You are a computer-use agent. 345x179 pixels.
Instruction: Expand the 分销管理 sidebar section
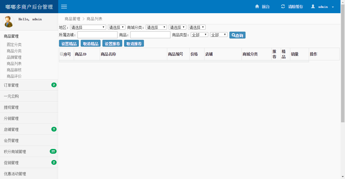pos(29,118)
